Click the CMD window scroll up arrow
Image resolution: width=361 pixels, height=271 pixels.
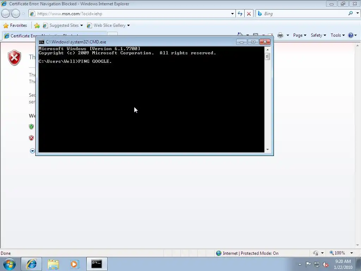(x=267, y=49)
